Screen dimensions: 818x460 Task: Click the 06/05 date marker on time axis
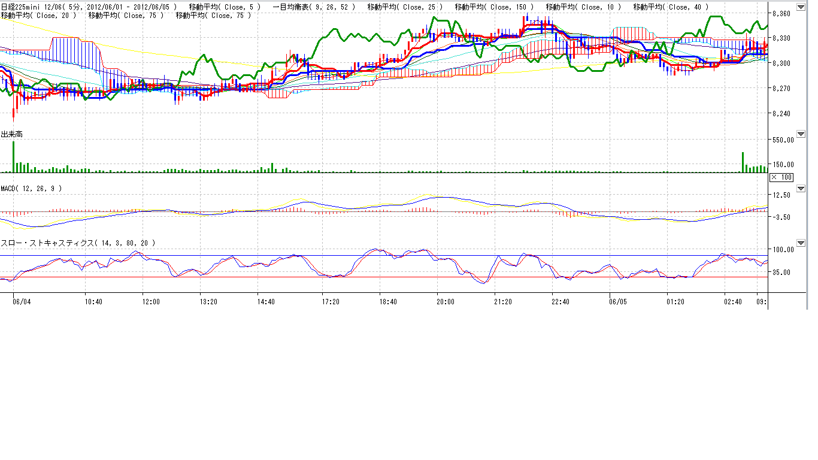tap(618, 302)
